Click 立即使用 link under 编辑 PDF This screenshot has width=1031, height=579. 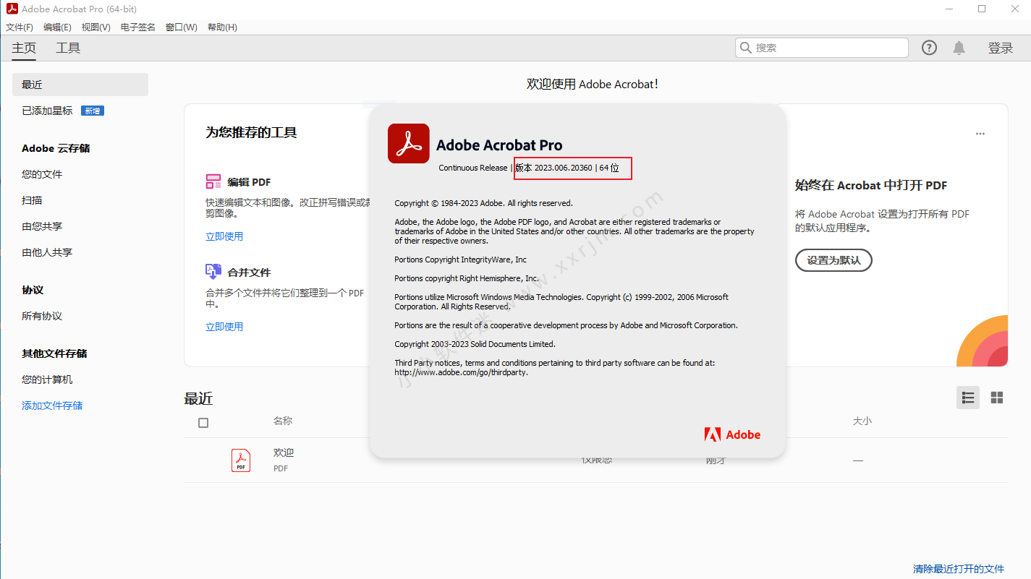[224, 236]
